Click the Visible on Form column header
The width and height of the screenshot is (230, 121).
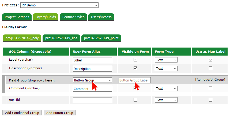(135, 52)
